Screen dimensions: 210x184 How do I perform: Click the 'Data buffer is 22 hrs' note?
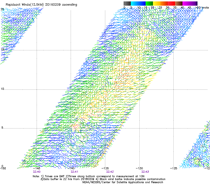pos(103,179)
